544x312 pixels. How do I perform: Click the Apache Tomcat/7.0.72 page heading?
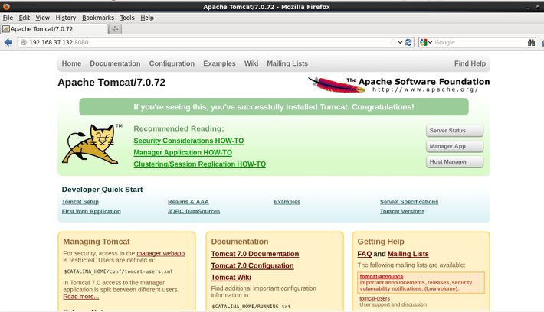(x=112, y=83)
